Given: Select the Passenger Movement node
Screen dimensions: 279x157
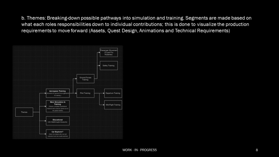Looking at the screenshot, I should click(109, 52).
